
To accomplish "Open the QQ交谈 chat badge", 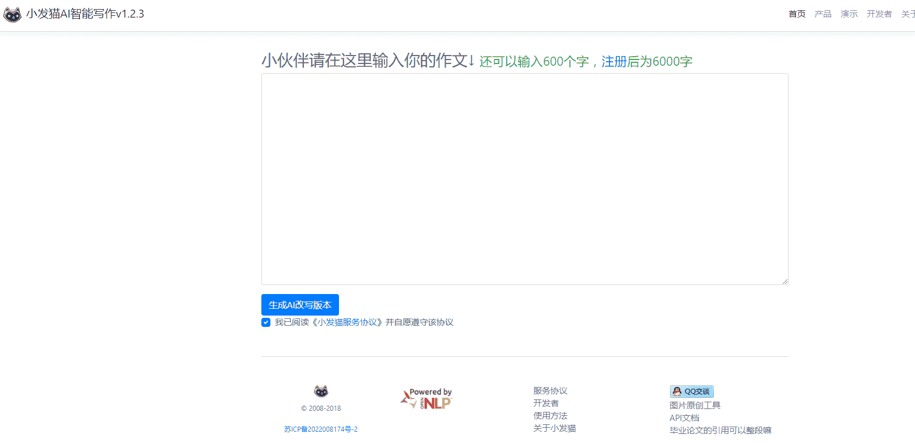I will [692, 391].
